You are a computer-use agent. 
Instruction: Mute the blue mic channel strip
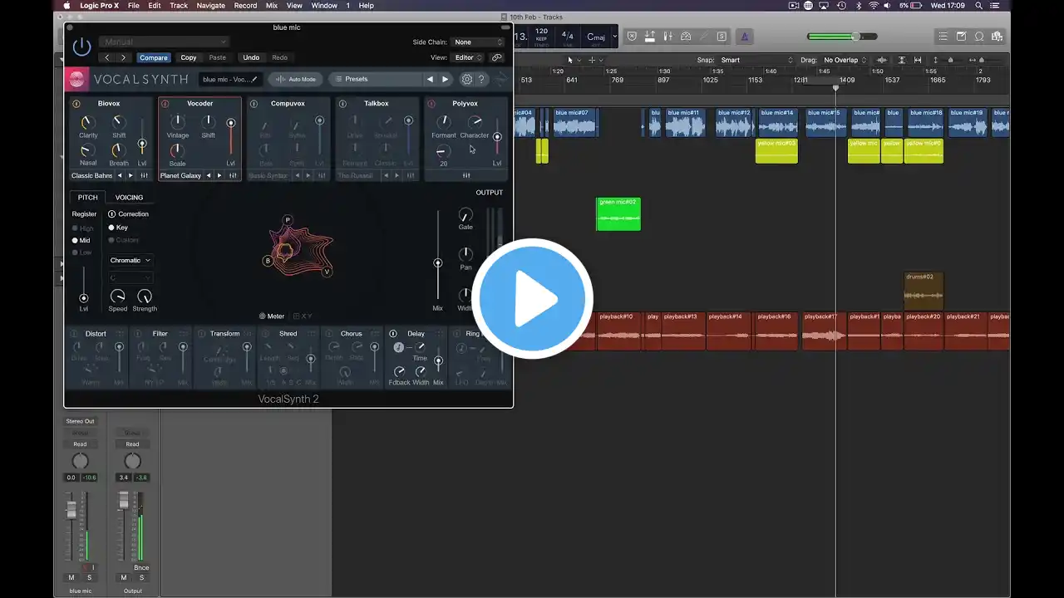[71, 577]
